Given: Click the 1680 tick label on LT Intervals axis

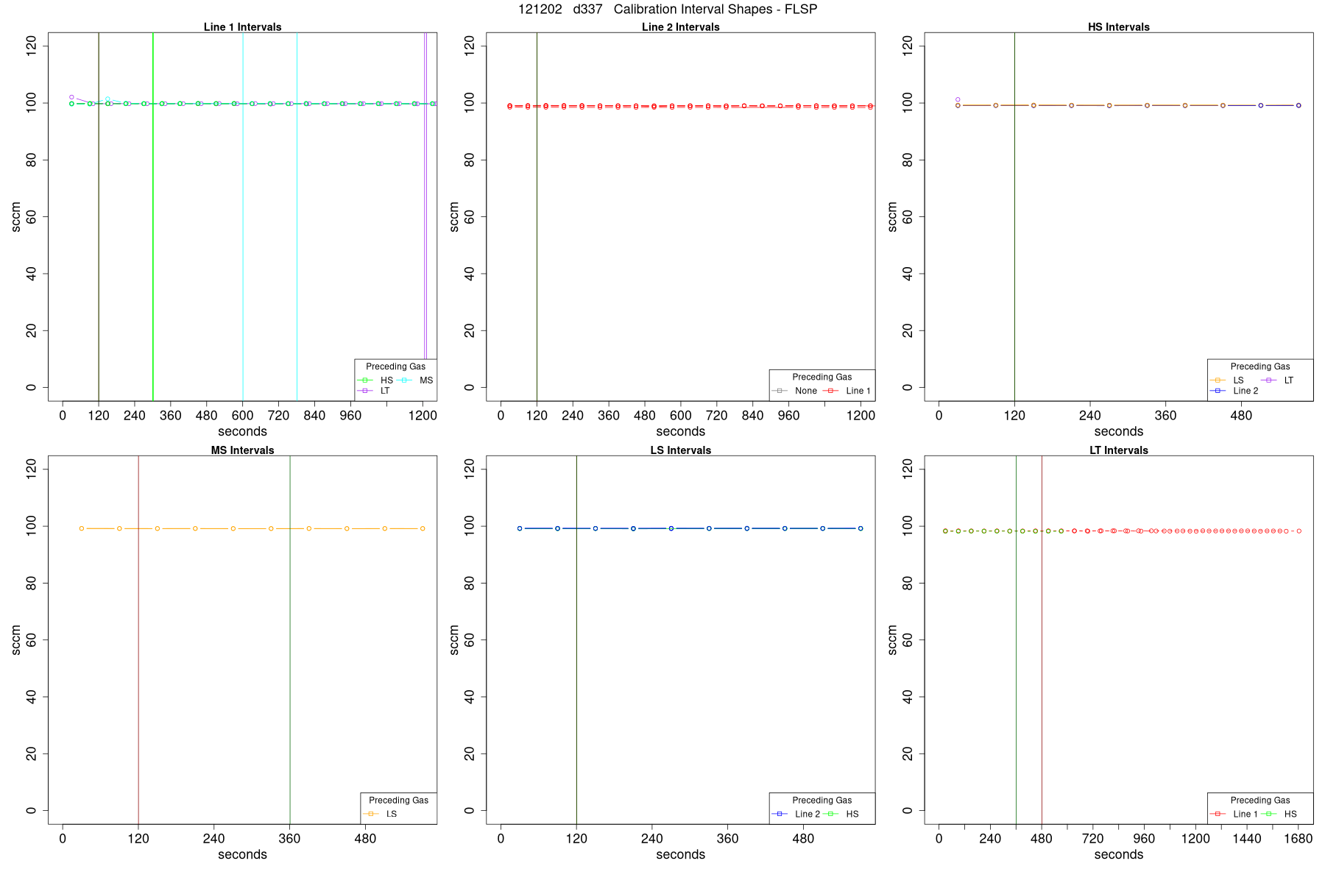Looking at the screenshot, I should [x=1298, y=838].
